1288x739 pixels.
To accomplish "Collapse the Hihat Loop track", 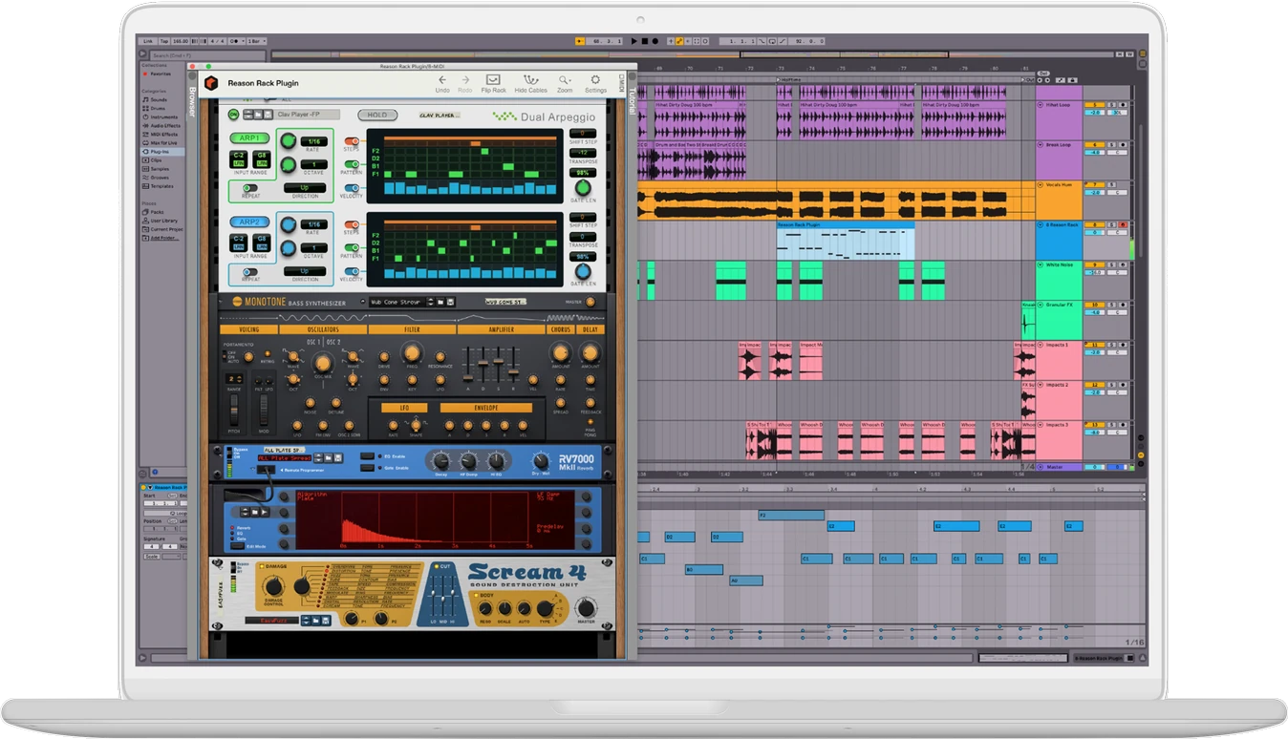I will click(x=1041, y=104).
